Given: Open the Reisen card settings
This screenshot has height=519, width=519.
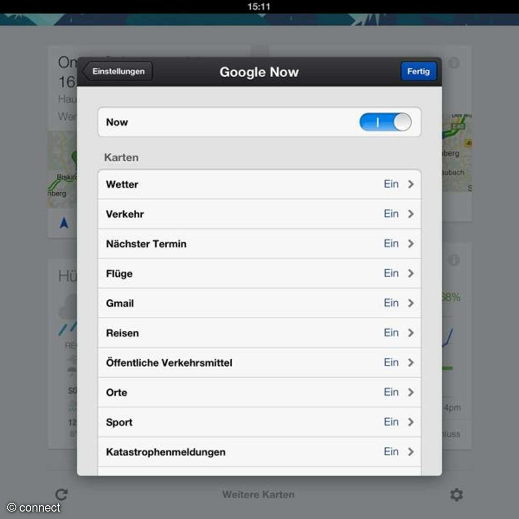Looking at the screenshot, I should (259, 333).
